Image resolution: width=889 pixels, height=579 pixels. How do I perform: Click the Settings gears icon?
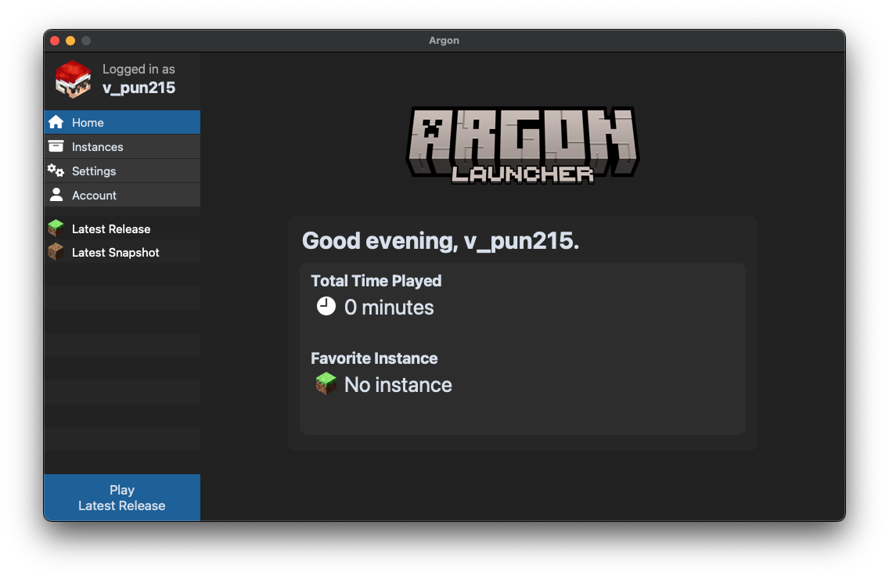(x=56, y=171)
